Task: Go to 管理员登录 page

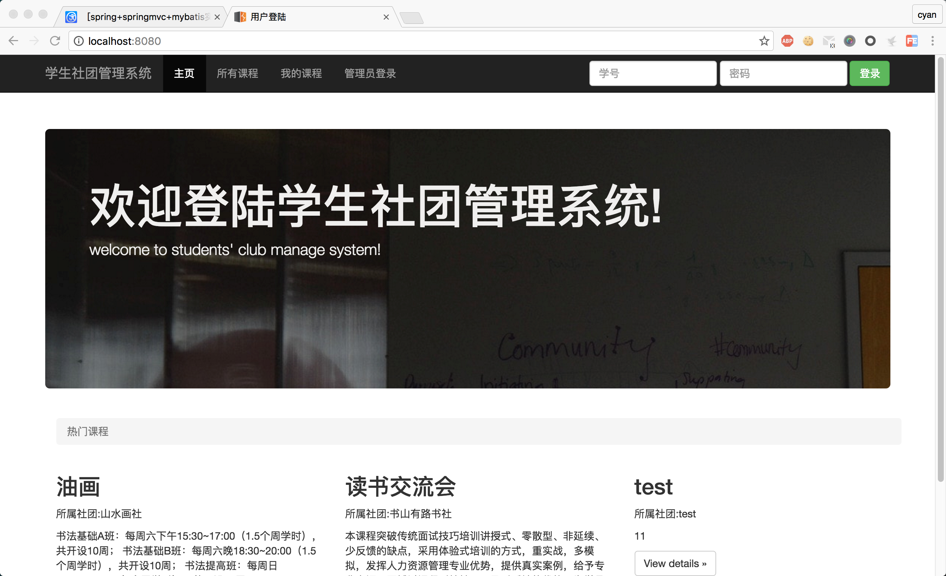Action: (369, 73)
